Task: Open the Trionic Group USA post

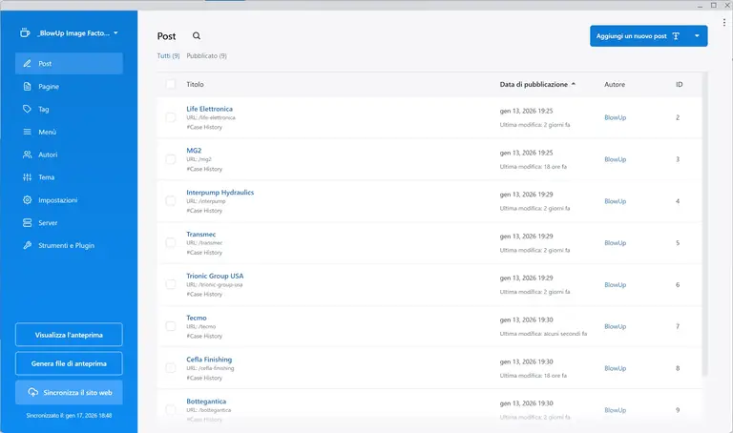Action: pyautogui.click(x=215, y=276)
